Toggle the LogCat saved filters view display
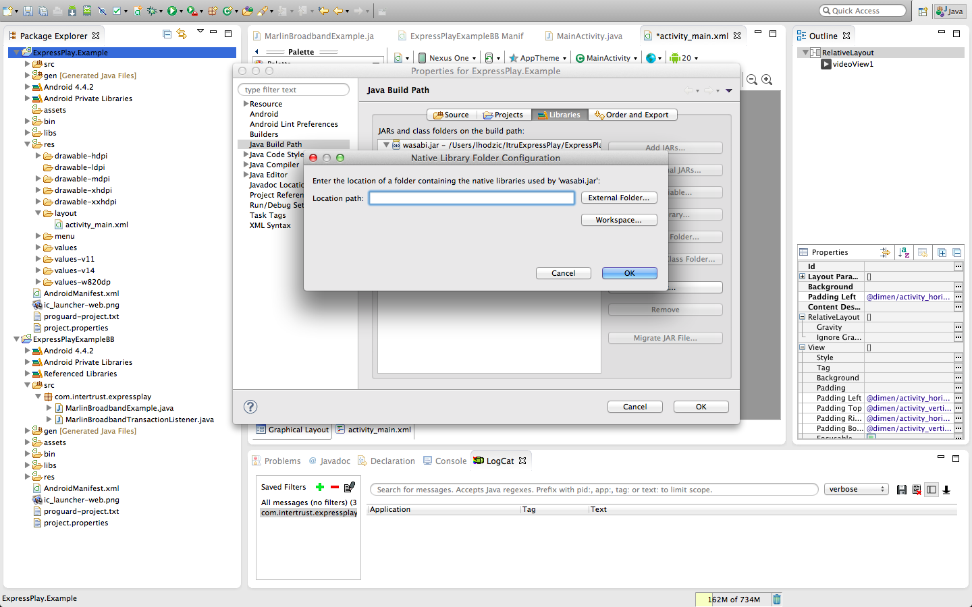This screenshot has height=607, width=972. [x=932, y=490]
